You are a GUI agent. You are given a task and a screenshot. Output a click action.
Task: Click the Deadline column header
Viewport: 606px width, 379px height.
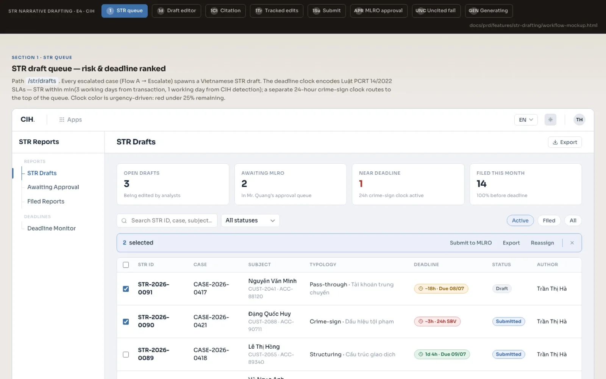[x=426, y=265]
